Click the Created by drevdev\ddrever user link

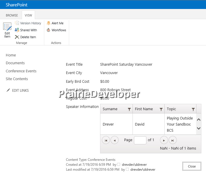pyautogui.click(x=134, y=165)
